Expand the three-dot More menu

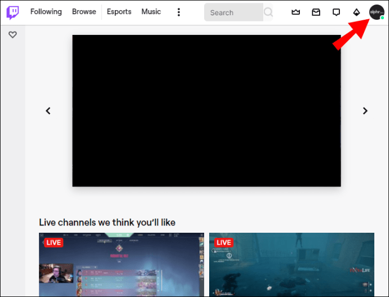tap(179, 12)
